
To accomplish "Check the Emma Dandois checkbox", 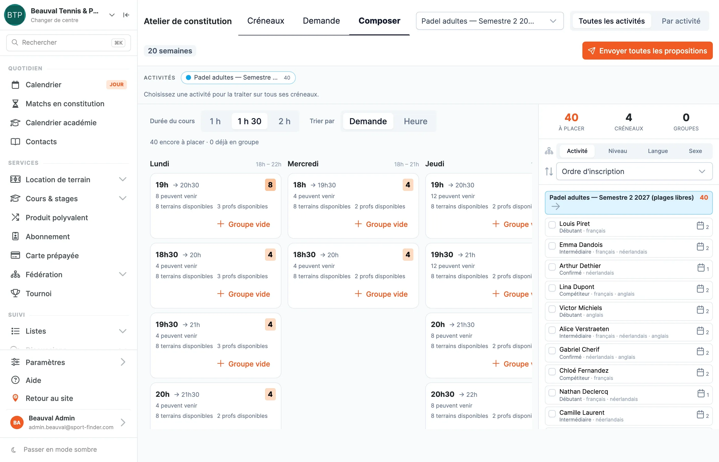I will coord(552,246).
